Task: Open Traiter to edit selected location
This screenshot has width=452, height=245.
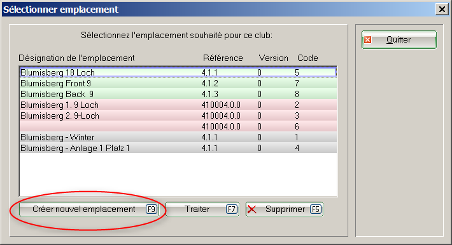Action: pos(202,209)
